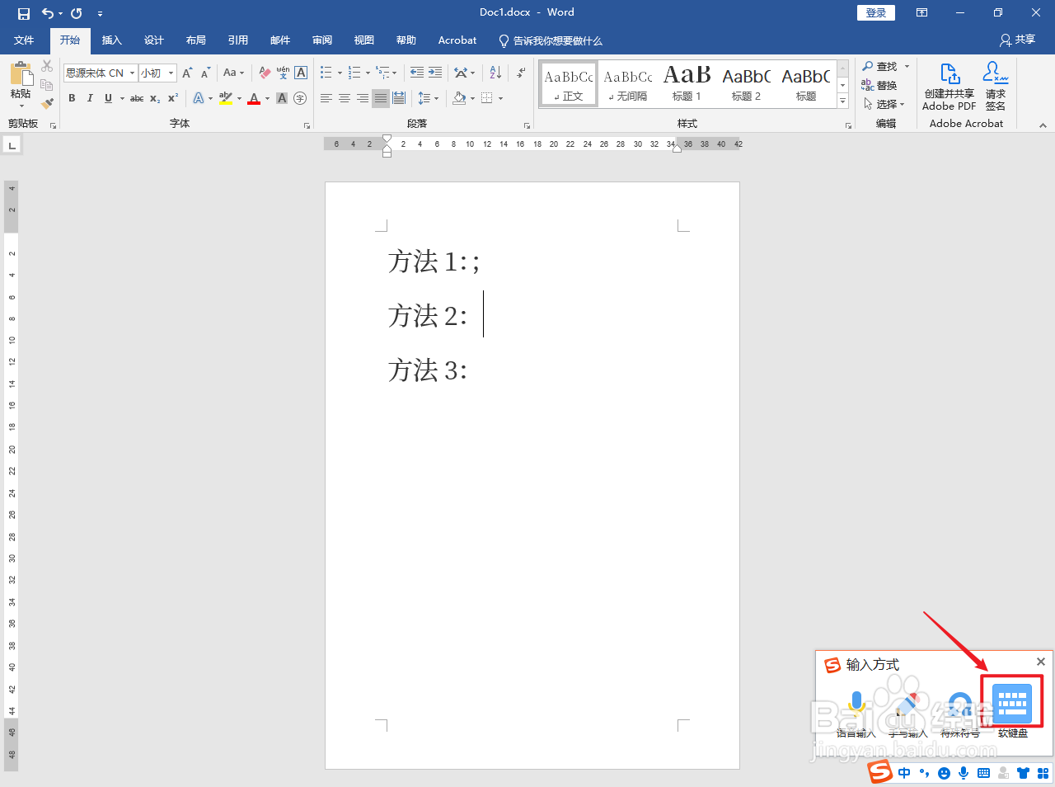Open the line spacing dropdown
The width and height of the screenshot is (1055, 787).
point(428,98)
